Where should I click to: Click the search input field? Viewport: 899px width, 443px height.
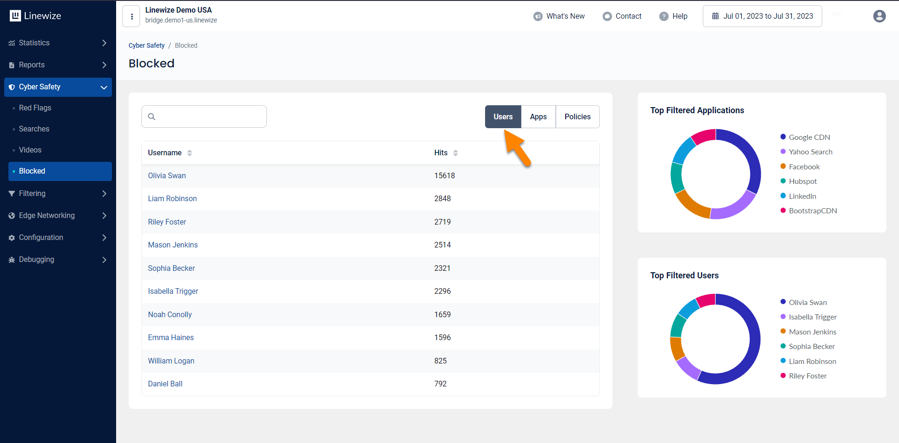(x=209, y=116)
